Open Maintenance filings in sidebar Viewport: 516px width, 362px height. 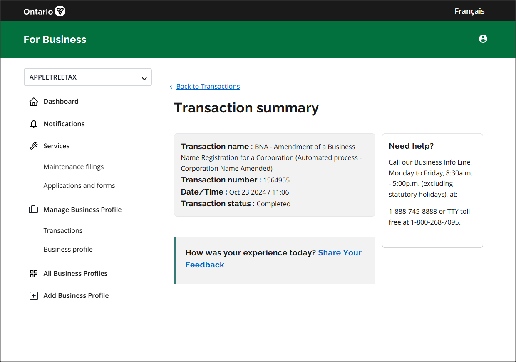(x=74, y=167)
